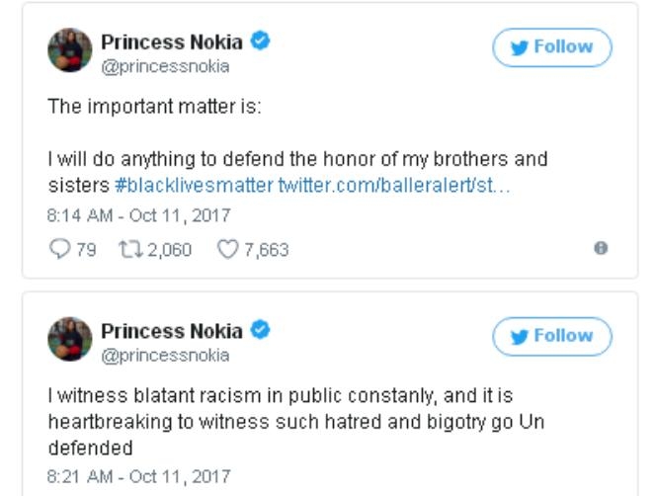This screenshot has height=496, width=657.
Task: Click the verified badge on the 8:14 AM tweet
Action: coord(262,41)
